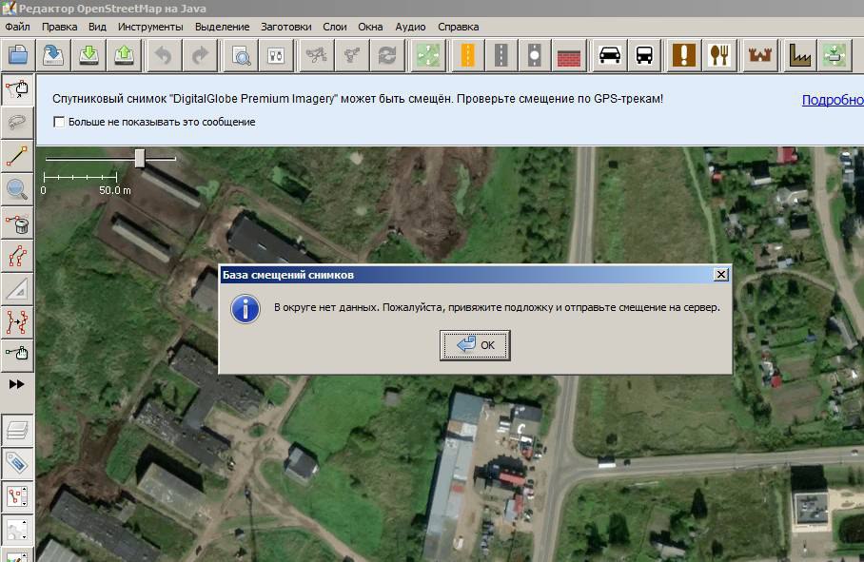Select the car preset icon
The width and height of the screenshot is (864, 562).
[x=609, y=55]
